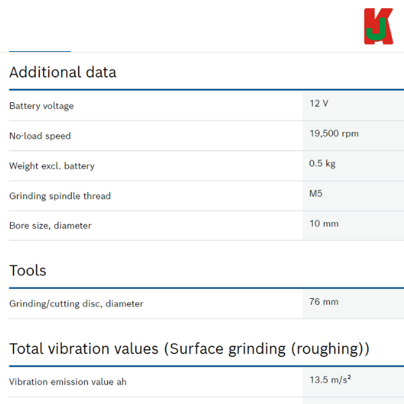Click the 19,500 rpm value
The height and width of the screenshot is (404, 404).
pyautogui.click(x=334, y=133)
